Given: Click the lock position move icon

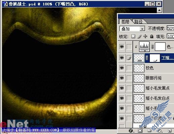Looking at the screenshot, I should pyautogui.click(x=145, y=36).
